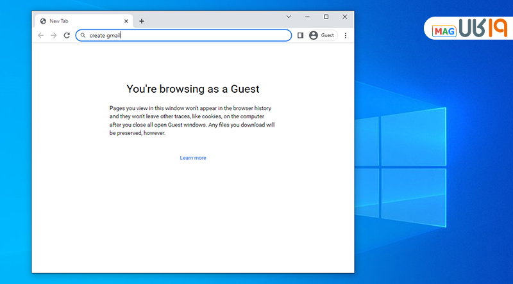
Task: Maximize the Chrome window
Action: (x=326, y=17)
